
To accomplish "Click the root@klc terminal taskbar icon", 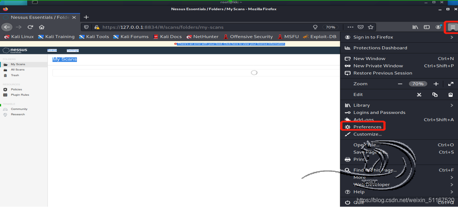I will point(34,2).
